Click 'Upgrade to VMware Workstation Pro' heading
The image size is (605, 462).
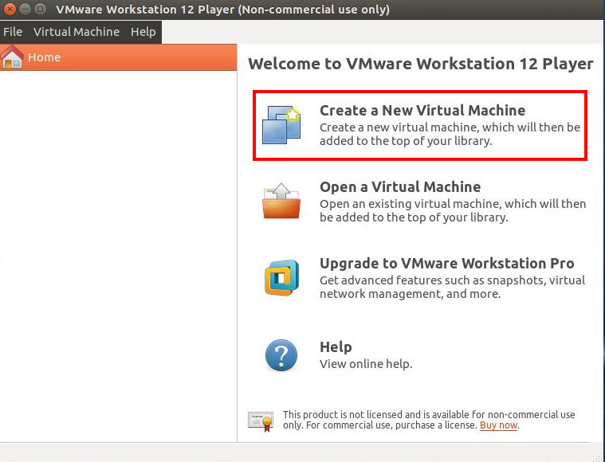click(x=447, y=263)
